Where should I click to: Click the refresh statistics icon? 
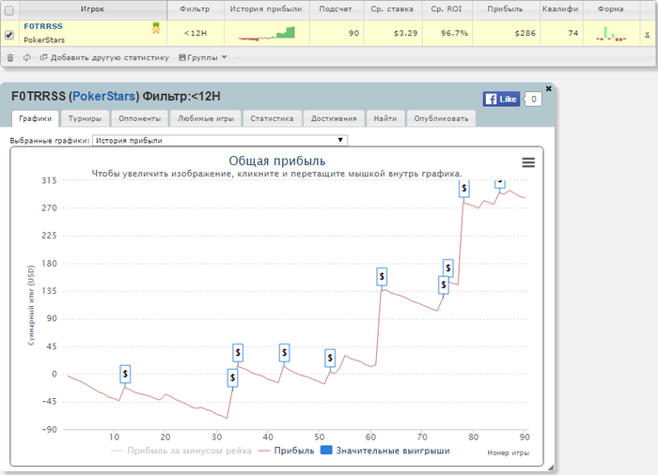pyautogui.click(x=27, y=57)
